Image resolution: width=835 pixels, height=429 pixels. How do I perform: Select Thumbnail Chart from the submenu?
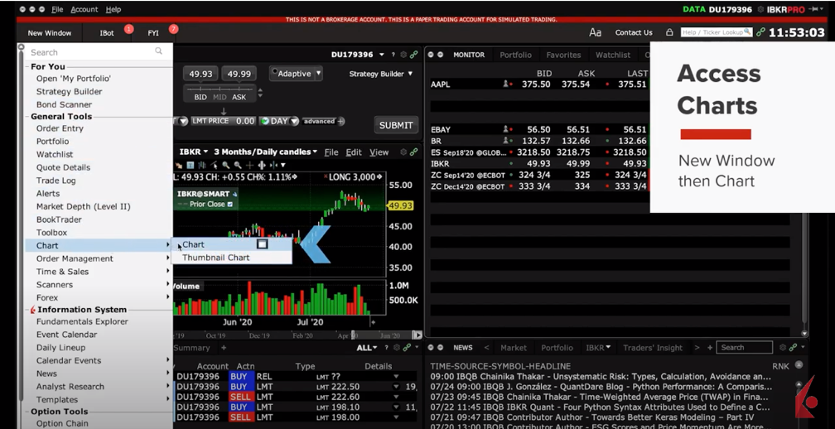(215, 258)
